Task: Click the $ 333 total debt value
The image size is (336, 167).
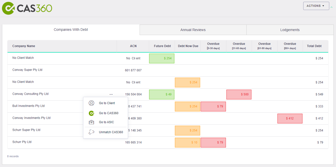Action: (x=319, y=106)
